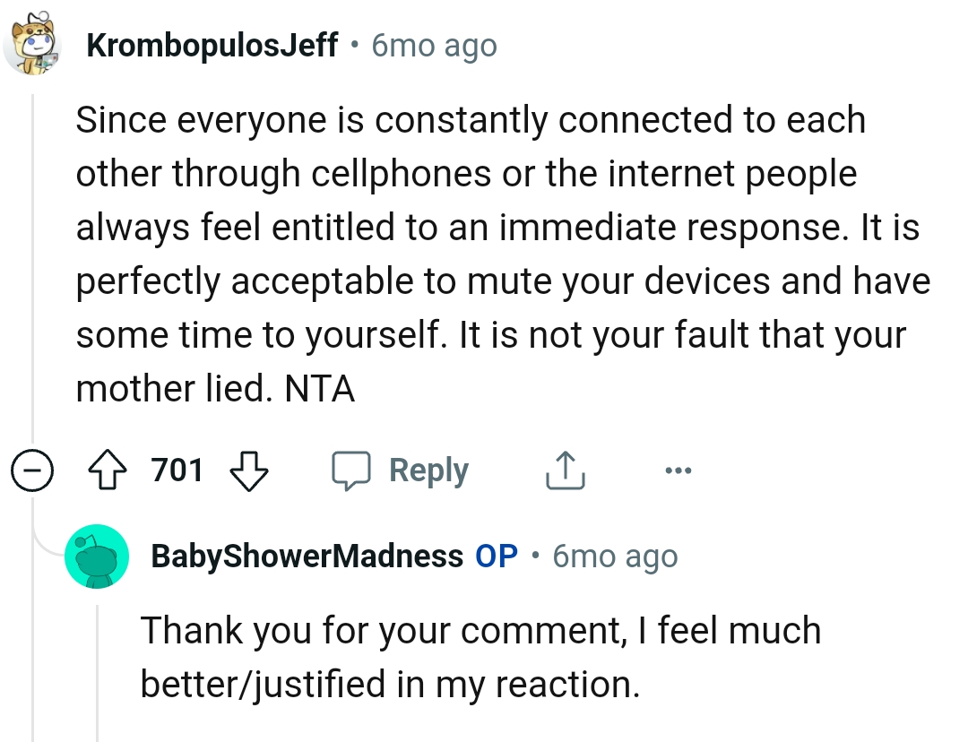Screen dimensions: 968x742
Task: Click the OP badge
Action: pyautogui.click(x=496, y=556)
